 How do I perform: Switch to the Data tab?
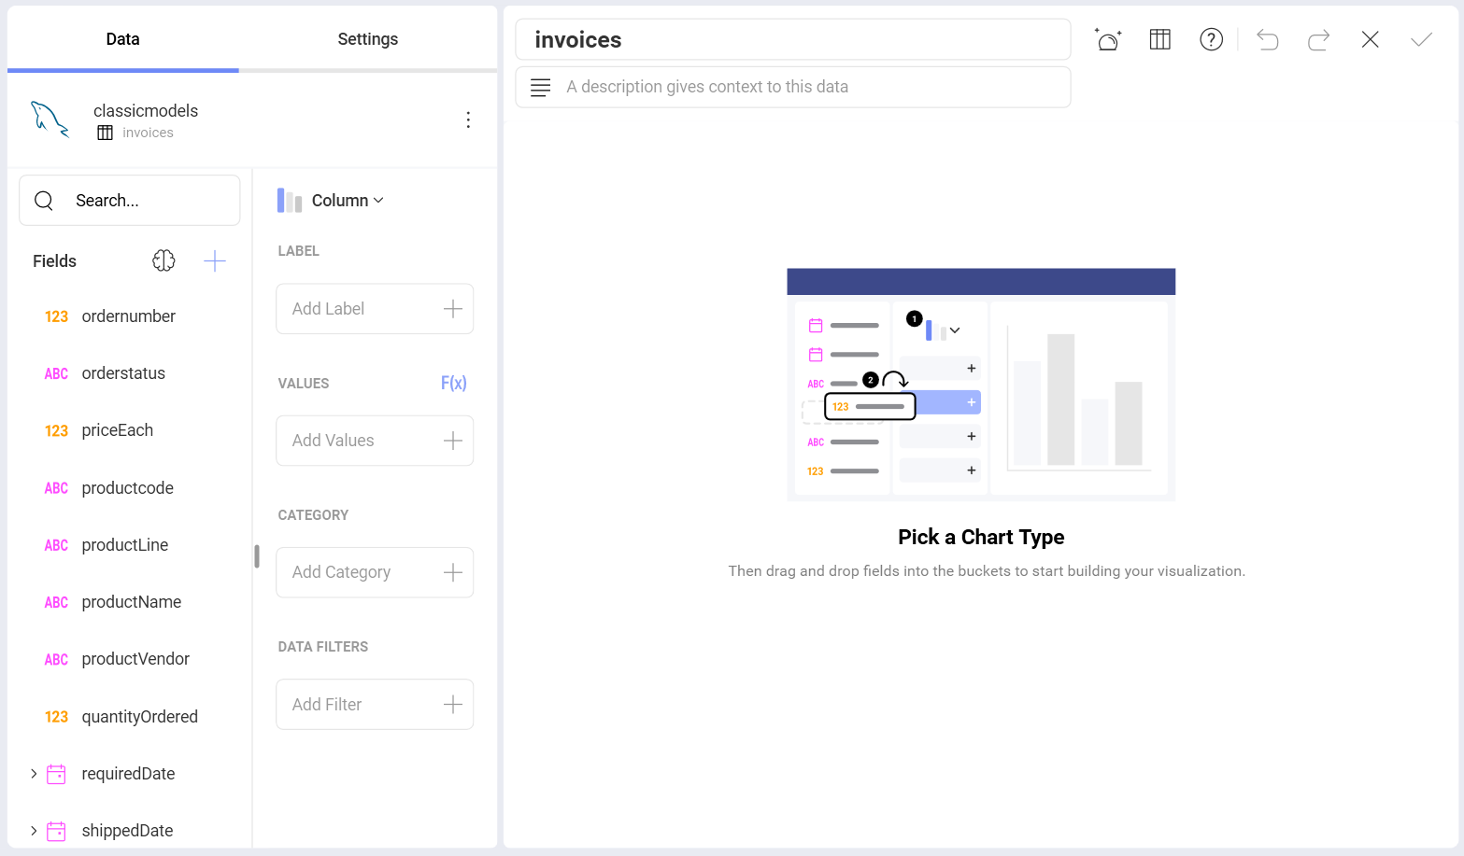(x=122, y=39)
